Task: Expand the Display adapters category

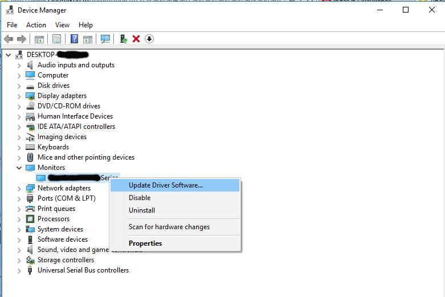Action: click(19, 96)
